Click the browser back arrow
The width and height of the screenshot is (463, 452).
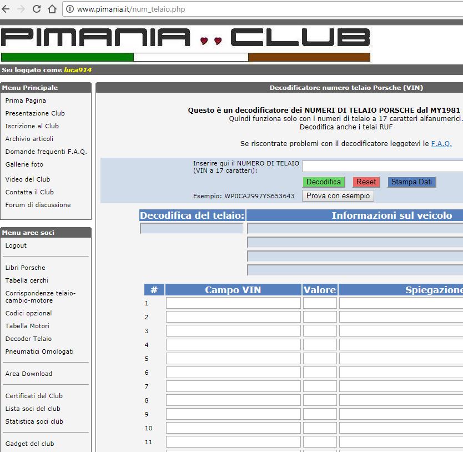6,9
